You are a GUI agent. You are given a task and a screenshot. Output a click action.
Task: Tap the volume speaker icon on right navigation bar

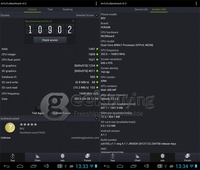pos(146,166)
